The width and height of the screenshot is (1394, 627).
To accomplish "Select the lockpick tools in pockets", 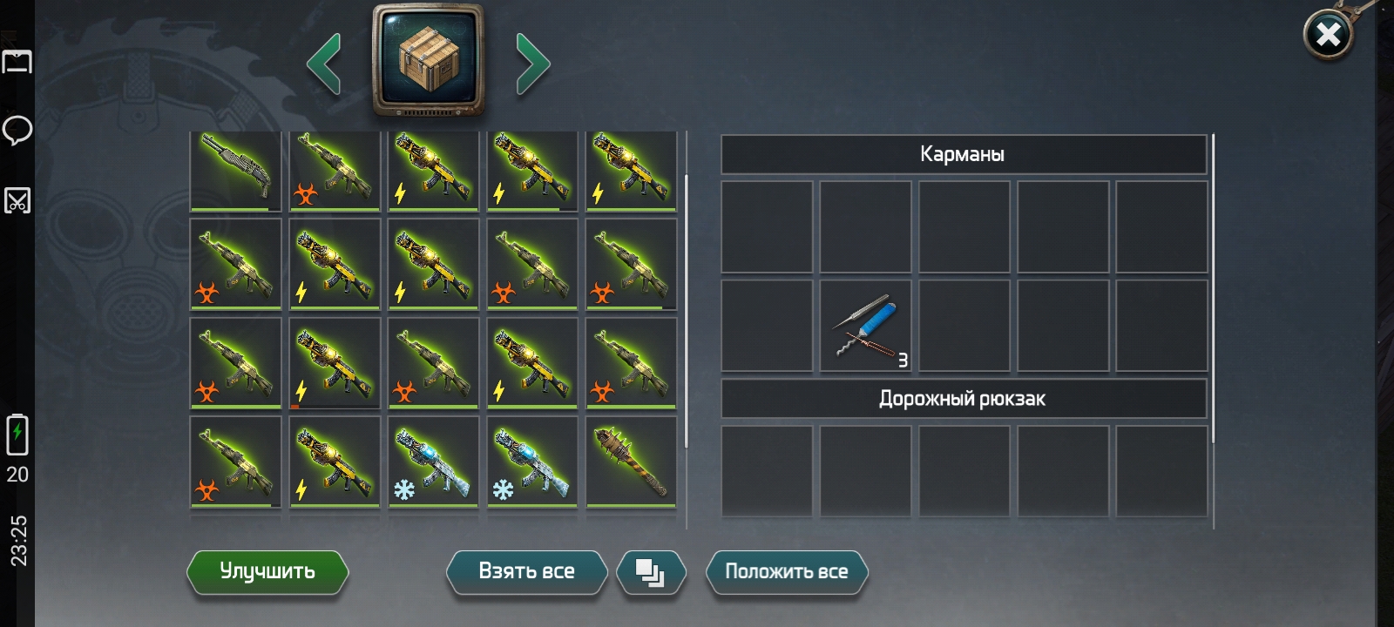I will pos(865,326).
